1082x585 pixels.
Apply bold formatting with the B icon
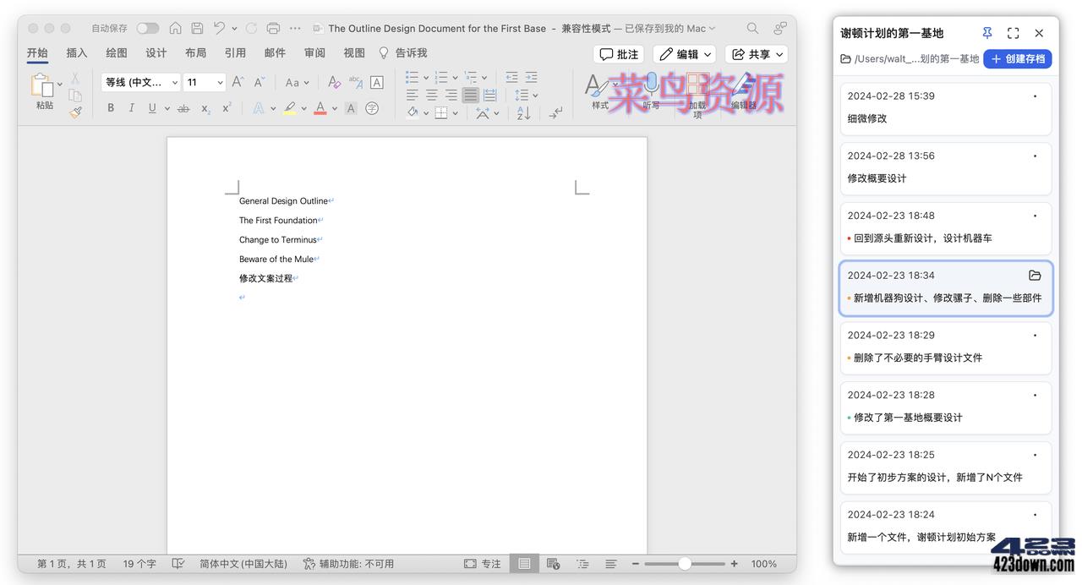coord(111,108)
